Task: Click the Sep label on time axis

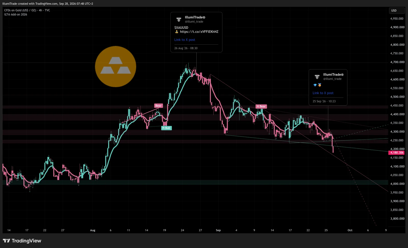Action: pyautogui.click(x=218, y=230)
